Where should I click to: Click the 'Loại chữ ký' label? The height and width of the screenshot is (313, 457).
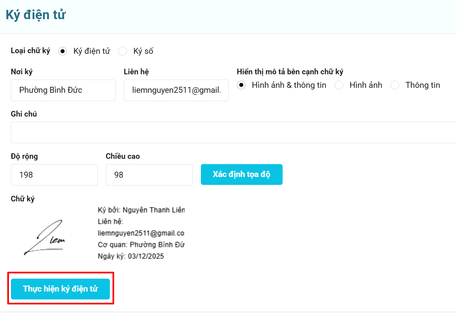pos(30,51)
